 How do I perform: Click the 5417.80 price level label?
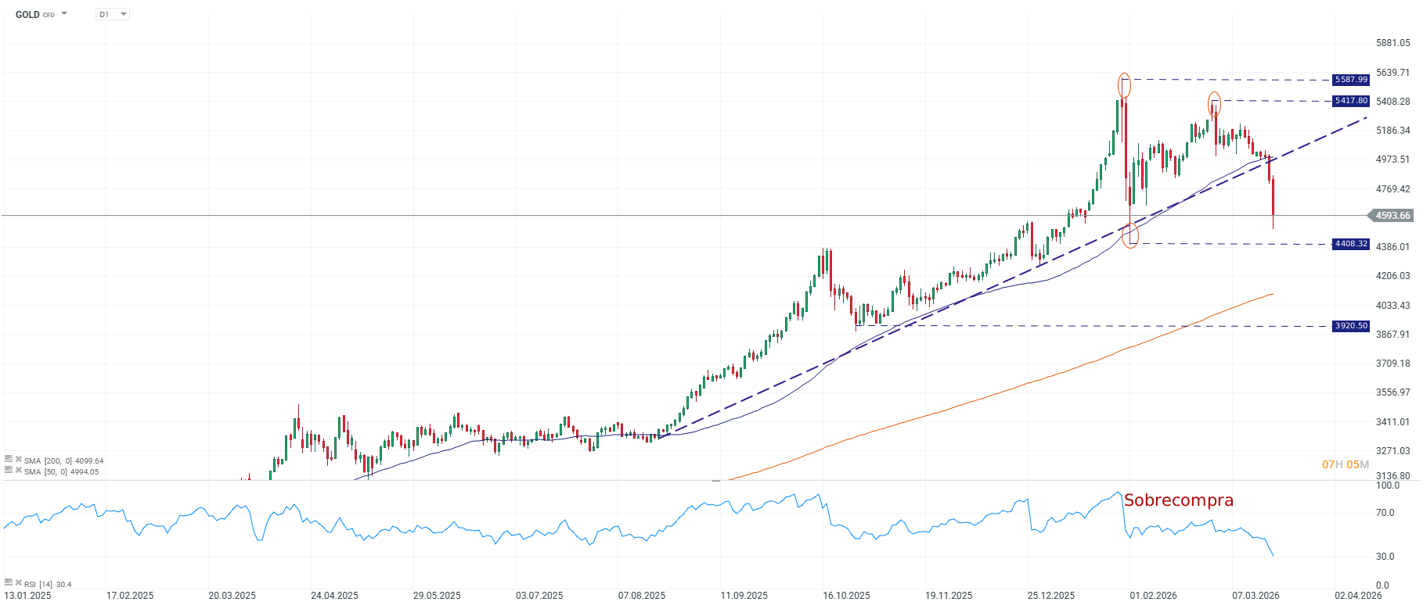point(1351,101)
